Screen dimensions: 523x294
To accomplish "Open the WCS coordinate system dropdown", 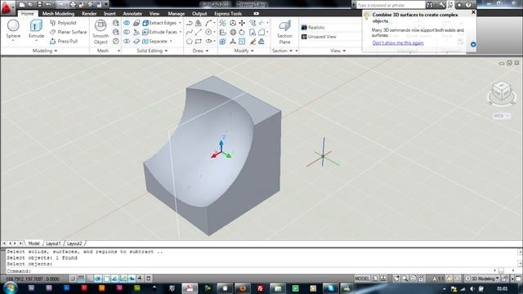I will pyautogui.click(x=501, y=116).
